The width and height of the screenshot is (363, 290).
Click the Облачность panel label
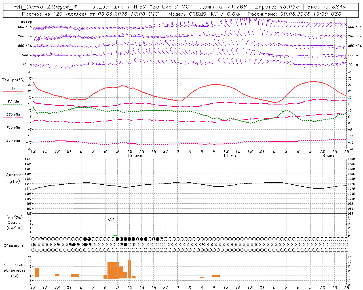click(14, 246)
